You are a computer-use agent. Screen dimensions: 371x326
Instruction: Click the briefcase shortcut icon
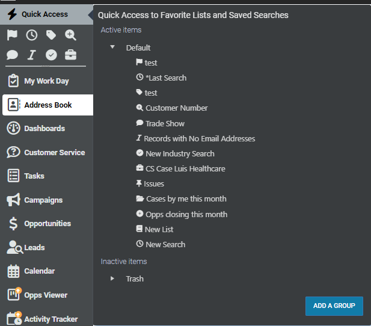(70, 55)
